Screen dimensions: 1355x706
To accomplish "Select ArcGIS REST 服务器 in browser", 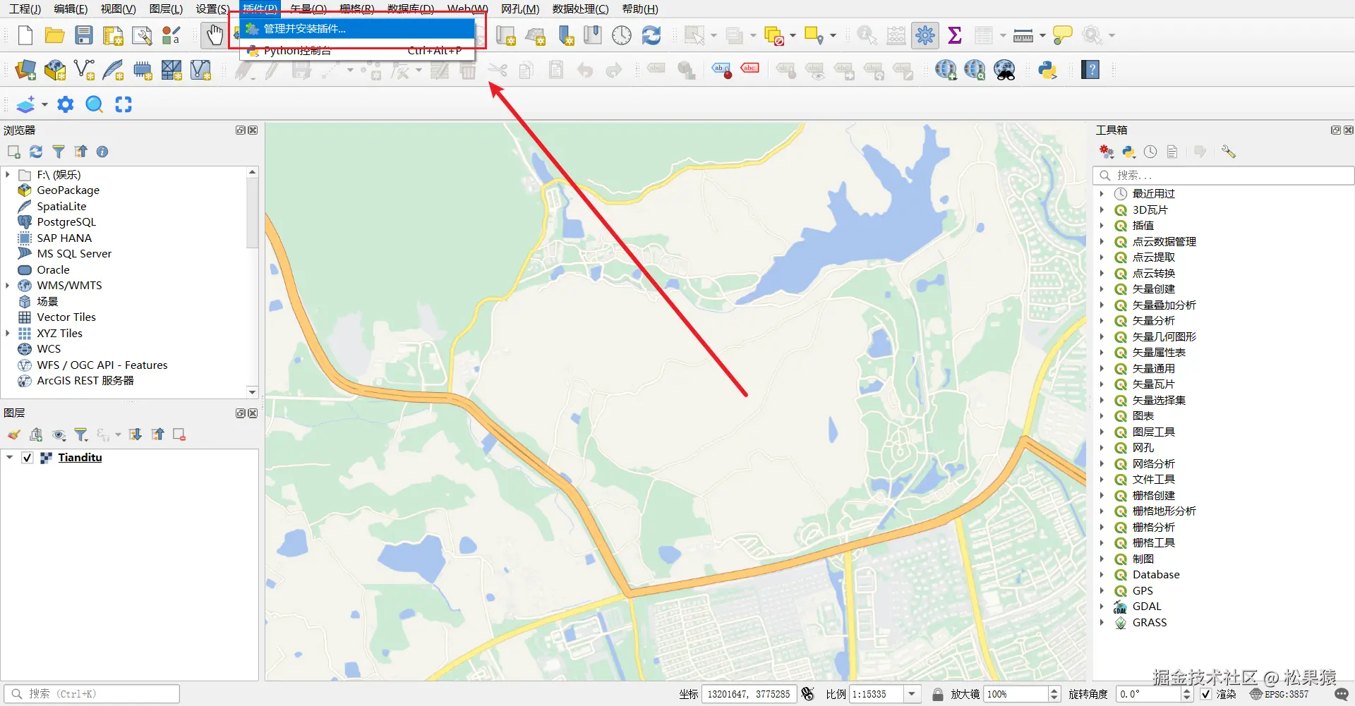I will pos(85,381).
